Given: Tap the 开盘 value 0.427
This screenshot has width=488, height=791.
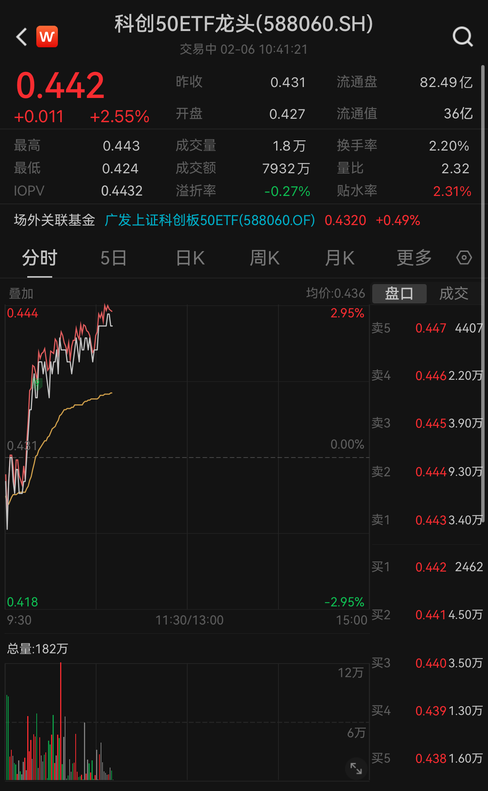Looking at the screenshot, I should point(287,114).
